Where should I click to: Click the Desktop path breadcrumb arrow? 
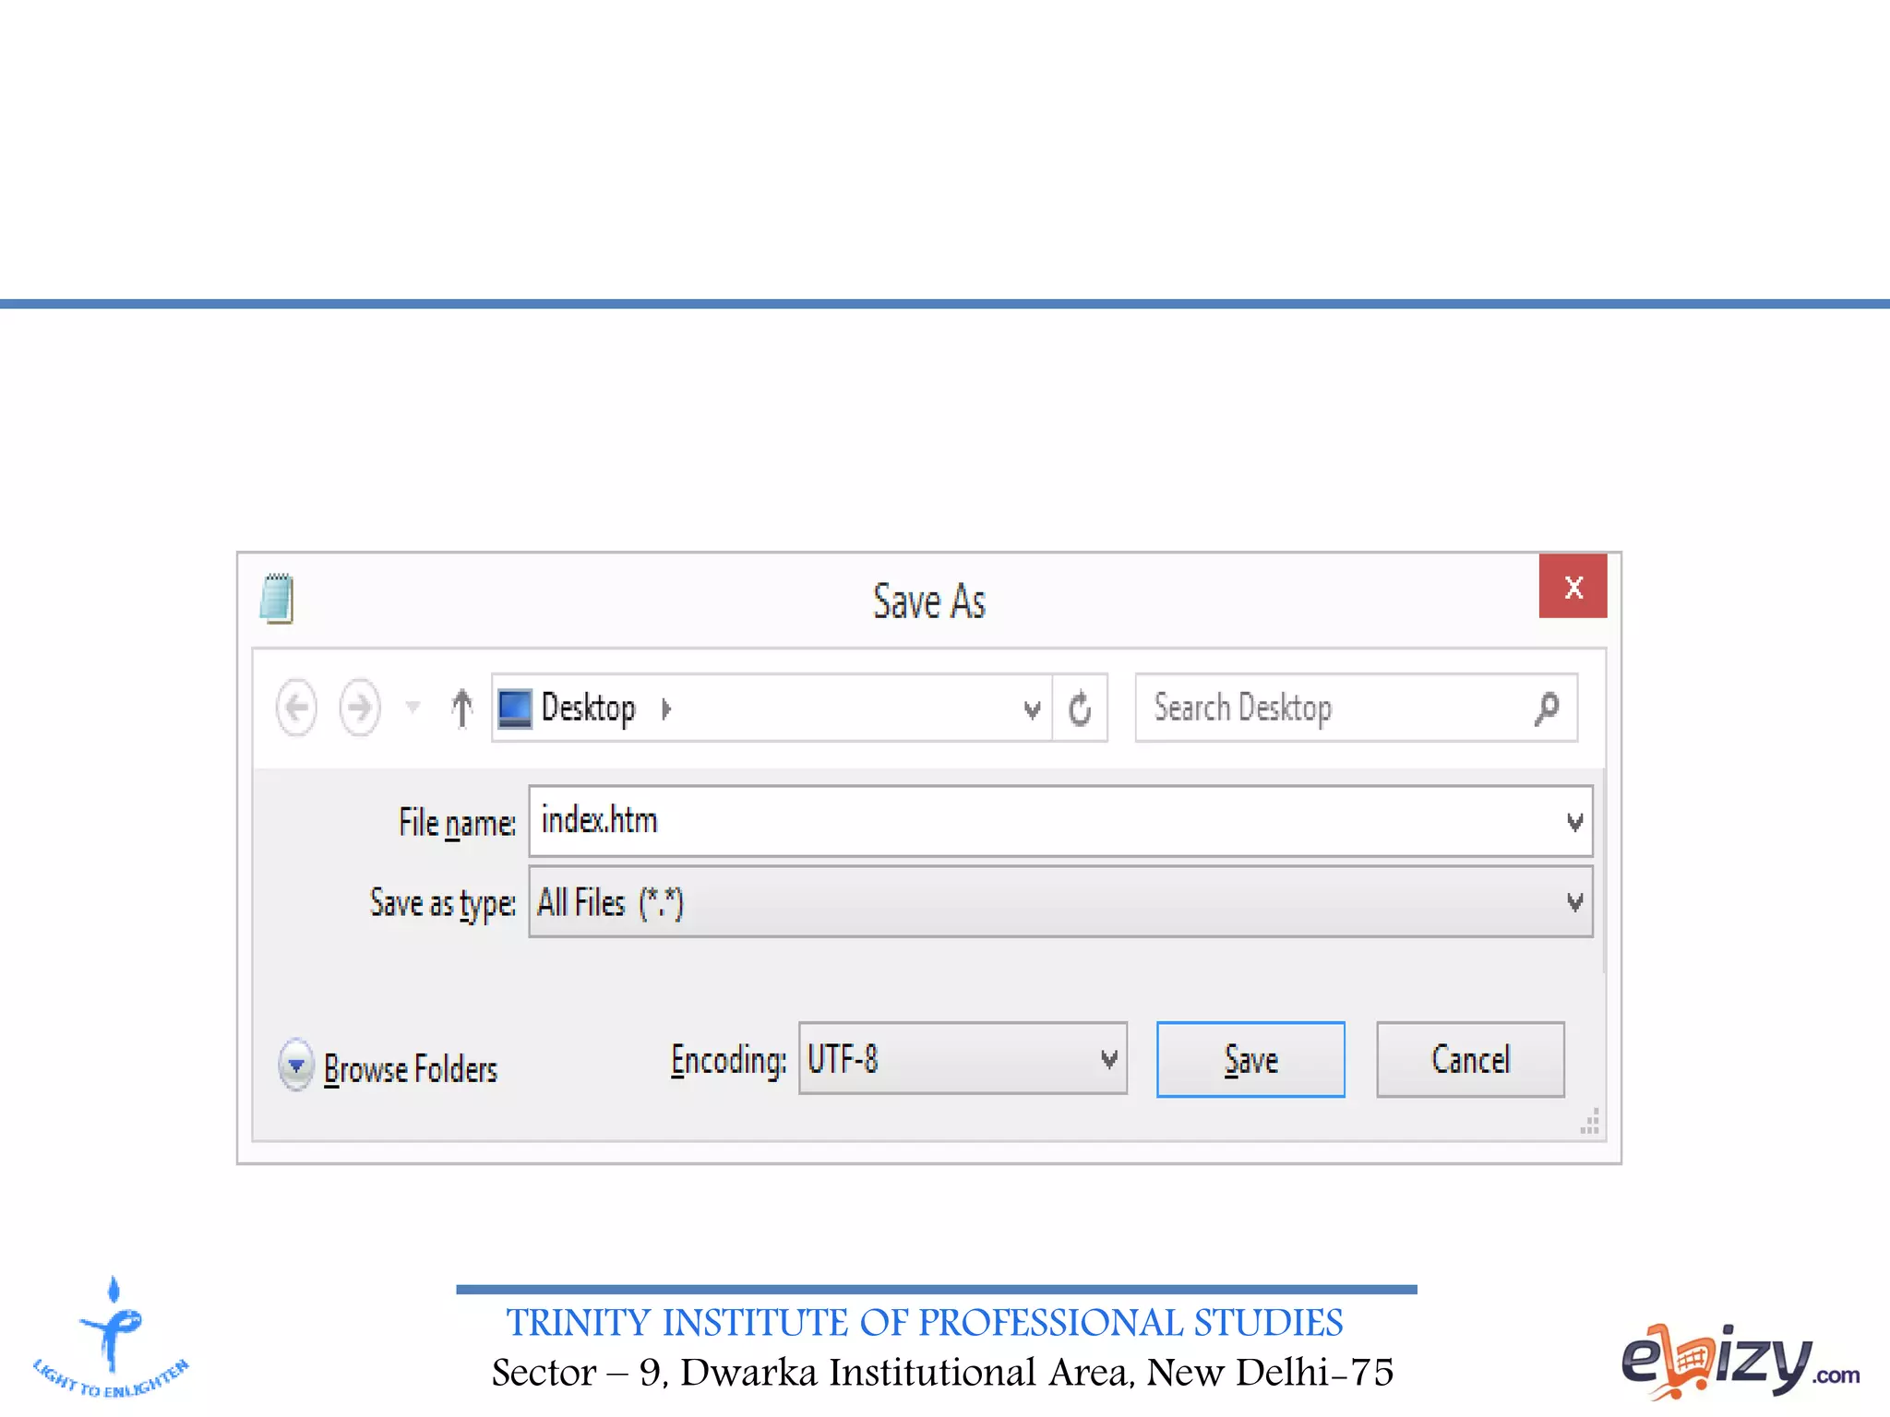pos(666,708)
